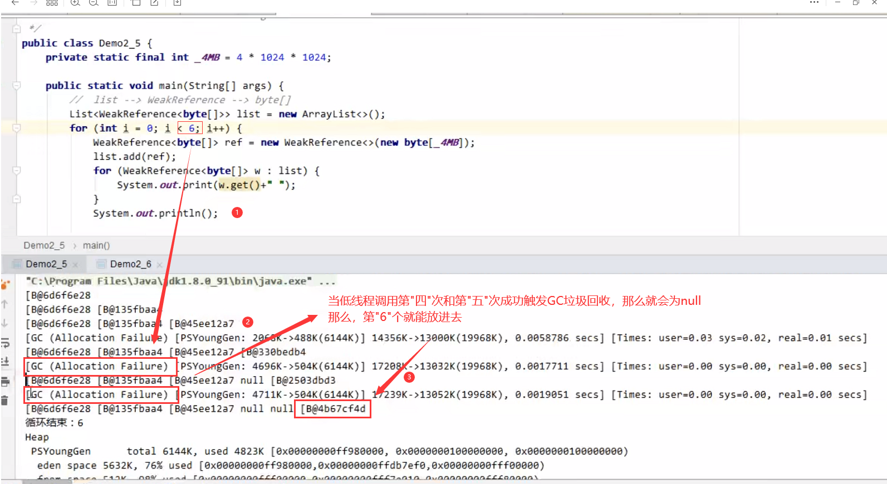
Task: Click 'list.add(ref);' line
Action: (x=135, y=157)
